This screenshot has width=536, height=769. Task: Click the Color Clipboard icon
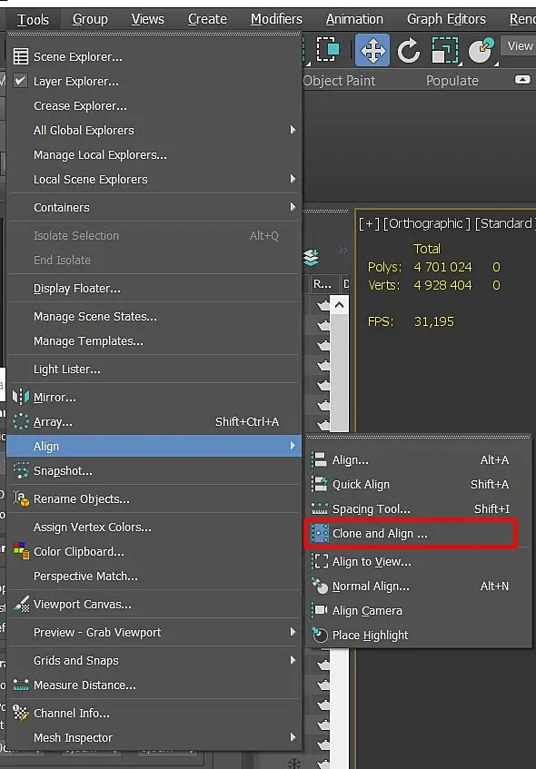click(x=21, y=551)
